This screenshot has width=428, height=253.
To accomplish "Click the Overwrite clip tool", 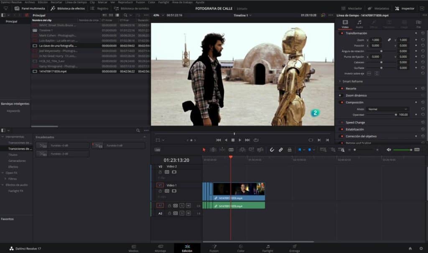I will coord(251,150).
